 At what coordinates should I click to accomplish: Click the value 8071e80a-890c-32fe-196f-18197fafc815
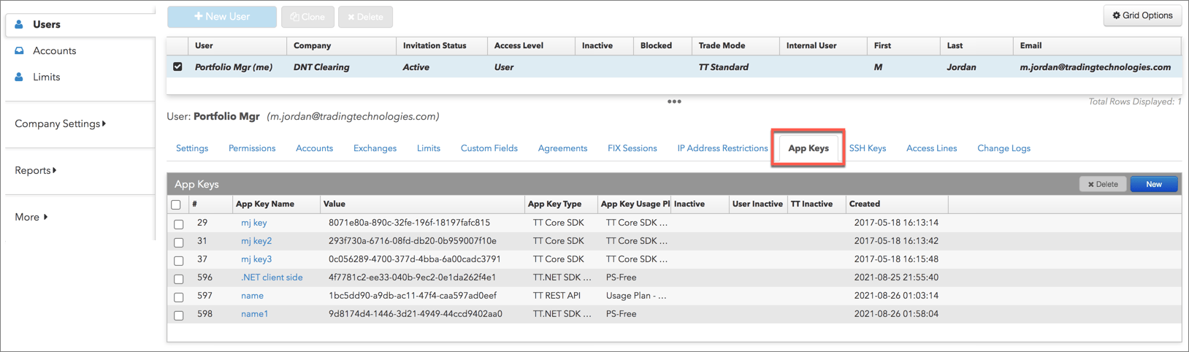coord(409,223)
